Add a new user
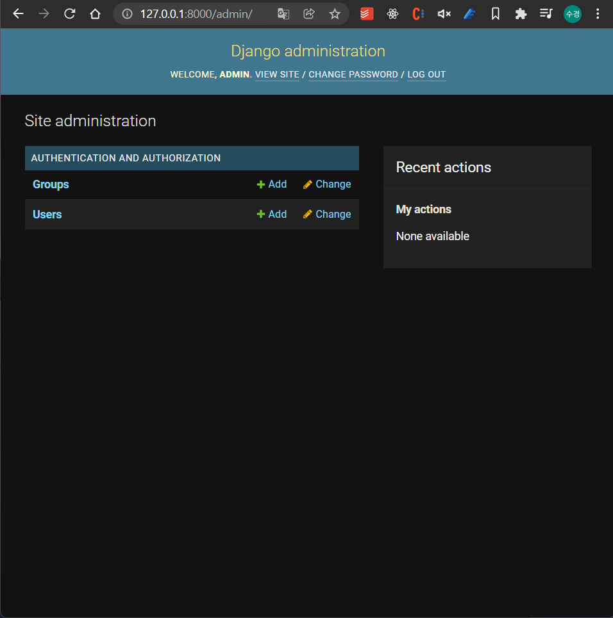The image size is (613, 618). coord(272,214)
